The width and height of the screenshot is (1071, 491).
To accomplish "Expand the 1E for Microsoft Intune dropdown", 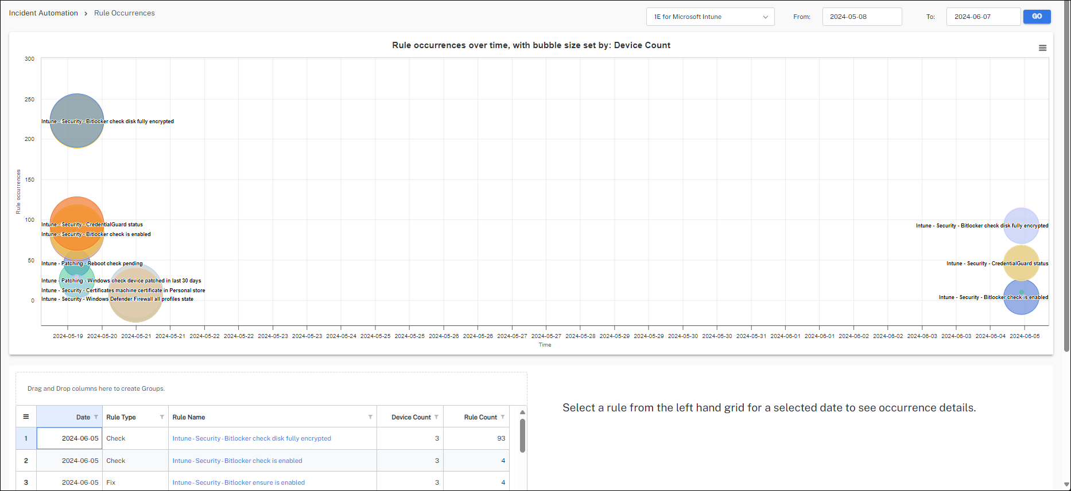I will tap(710, 17).
